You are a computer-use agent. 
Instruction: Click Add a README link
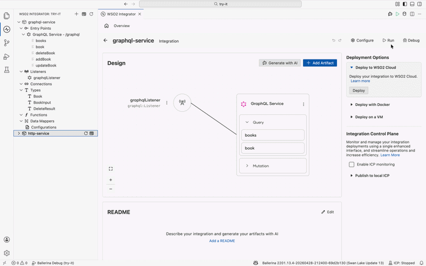coord(222,241)
